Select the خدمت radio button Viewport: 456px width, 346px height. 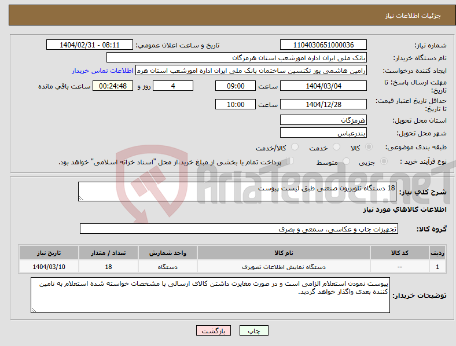click(336, 147)
